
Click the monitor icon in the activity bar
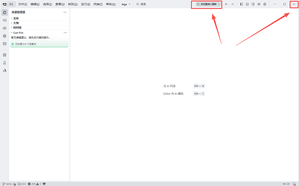click(5, 44)
